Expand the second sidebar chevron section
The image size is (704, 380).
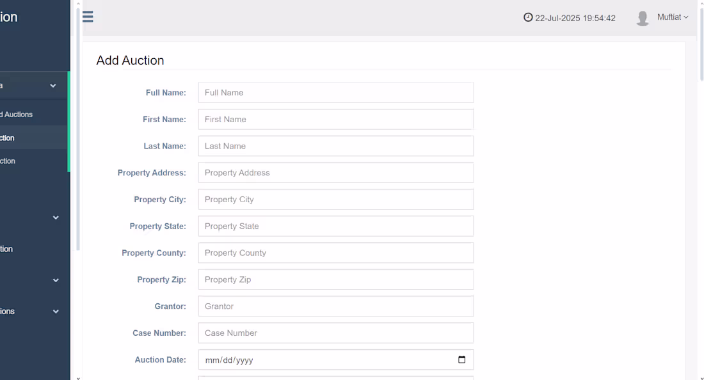56,218
